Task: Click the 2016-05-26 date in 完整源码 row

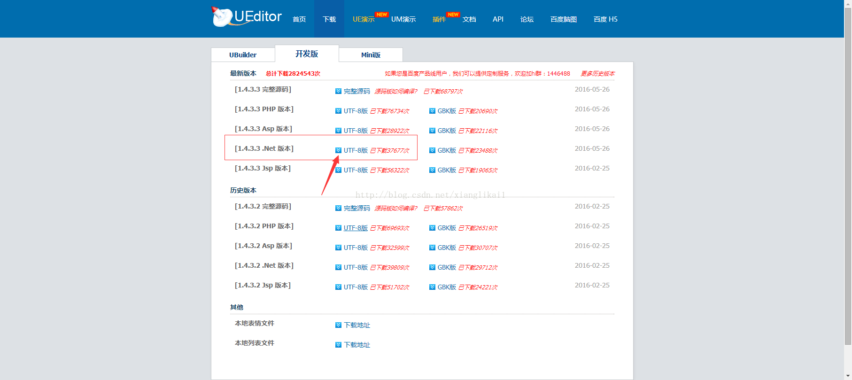Action: pos(592,89)
